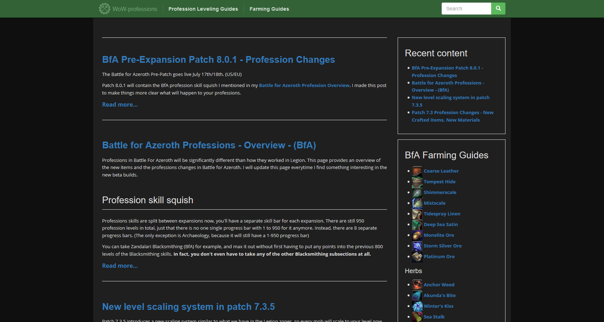The image size is (604, 322).
Task: Open the Tempest Hide farming guide link
Action: [x=439, y=182]
